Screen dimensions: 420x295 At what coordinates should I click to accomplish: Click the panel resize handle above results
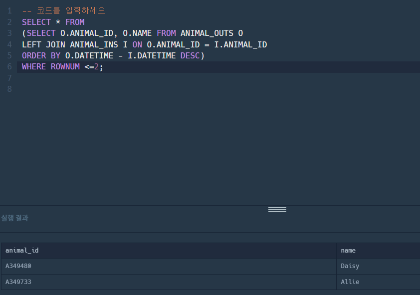coord(277,210)
